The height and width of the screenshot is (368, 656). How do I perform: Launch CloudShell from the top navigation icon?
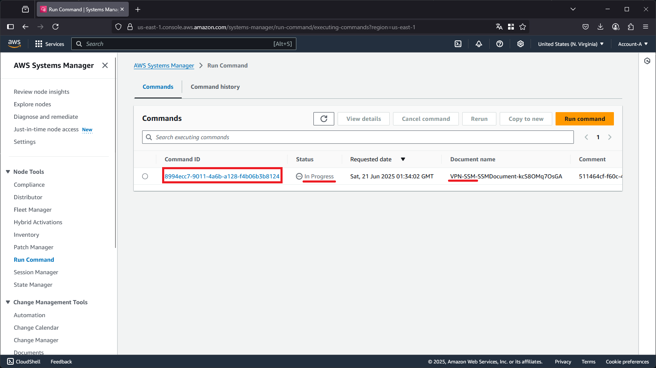[x=458, y=44]
